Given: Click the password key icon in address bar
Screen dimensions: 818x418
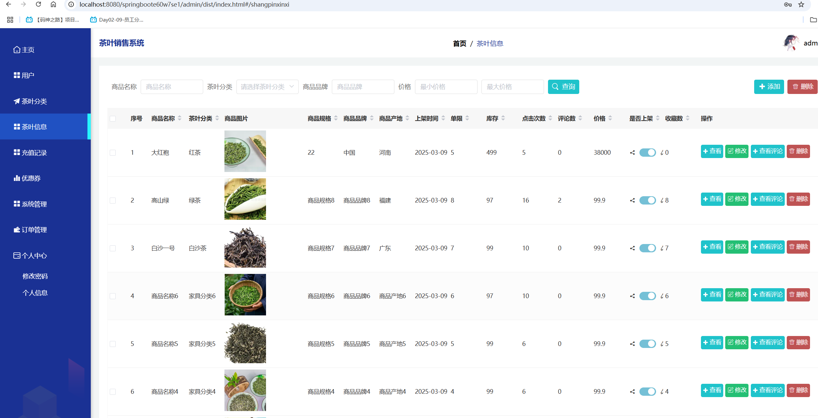Looking at the screenshot, I should click(x=788, y=4).
